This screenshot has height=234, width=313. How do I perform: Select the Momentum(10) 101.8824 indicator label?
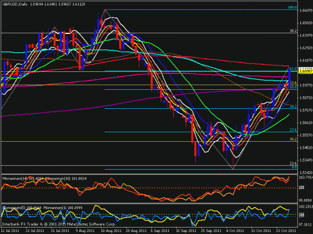pyautogui.click(x=66, y=179)
